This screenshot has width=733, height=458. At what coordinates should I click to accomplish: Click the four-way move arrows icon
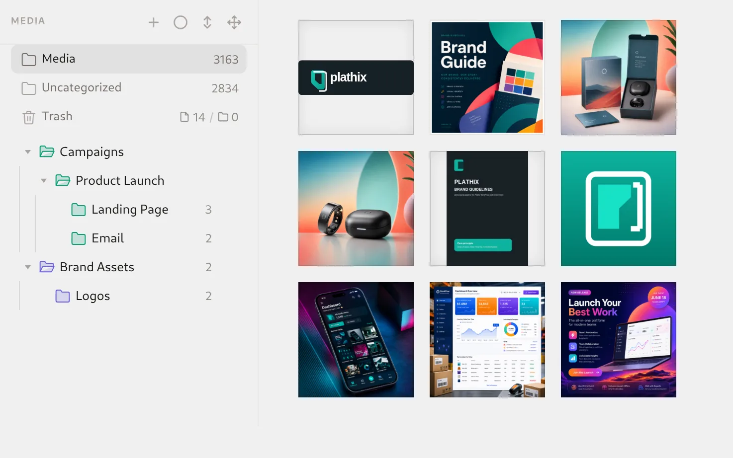click(x=234, y=22)
